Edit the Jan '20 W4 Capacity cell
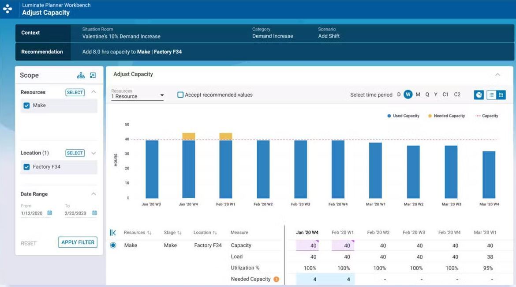Viewport: 516px width, 287px height. pos(314,246)
